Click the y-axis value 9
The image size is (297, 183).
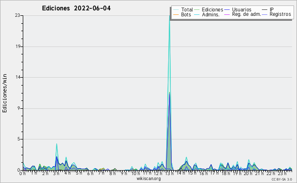click(19, 108)
